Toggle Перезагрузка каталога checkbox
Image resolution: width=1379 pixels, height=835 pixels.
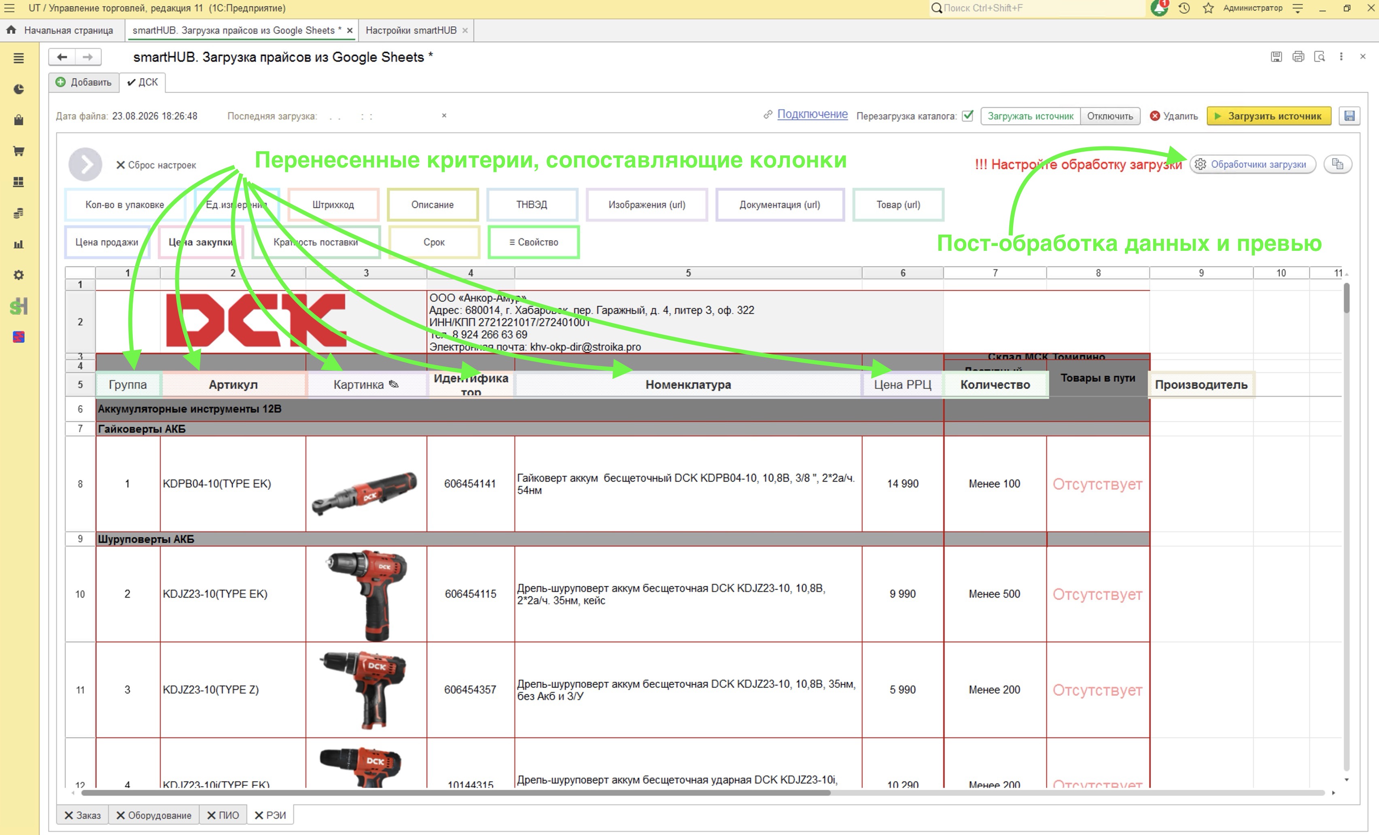pos(967,116)
